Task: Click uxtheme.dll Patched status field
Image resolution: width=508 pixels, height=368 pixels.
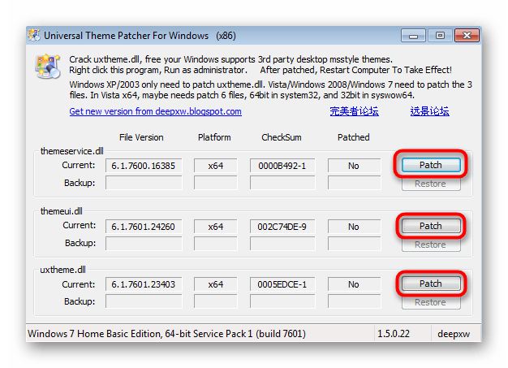Action: tap(354, 284)
